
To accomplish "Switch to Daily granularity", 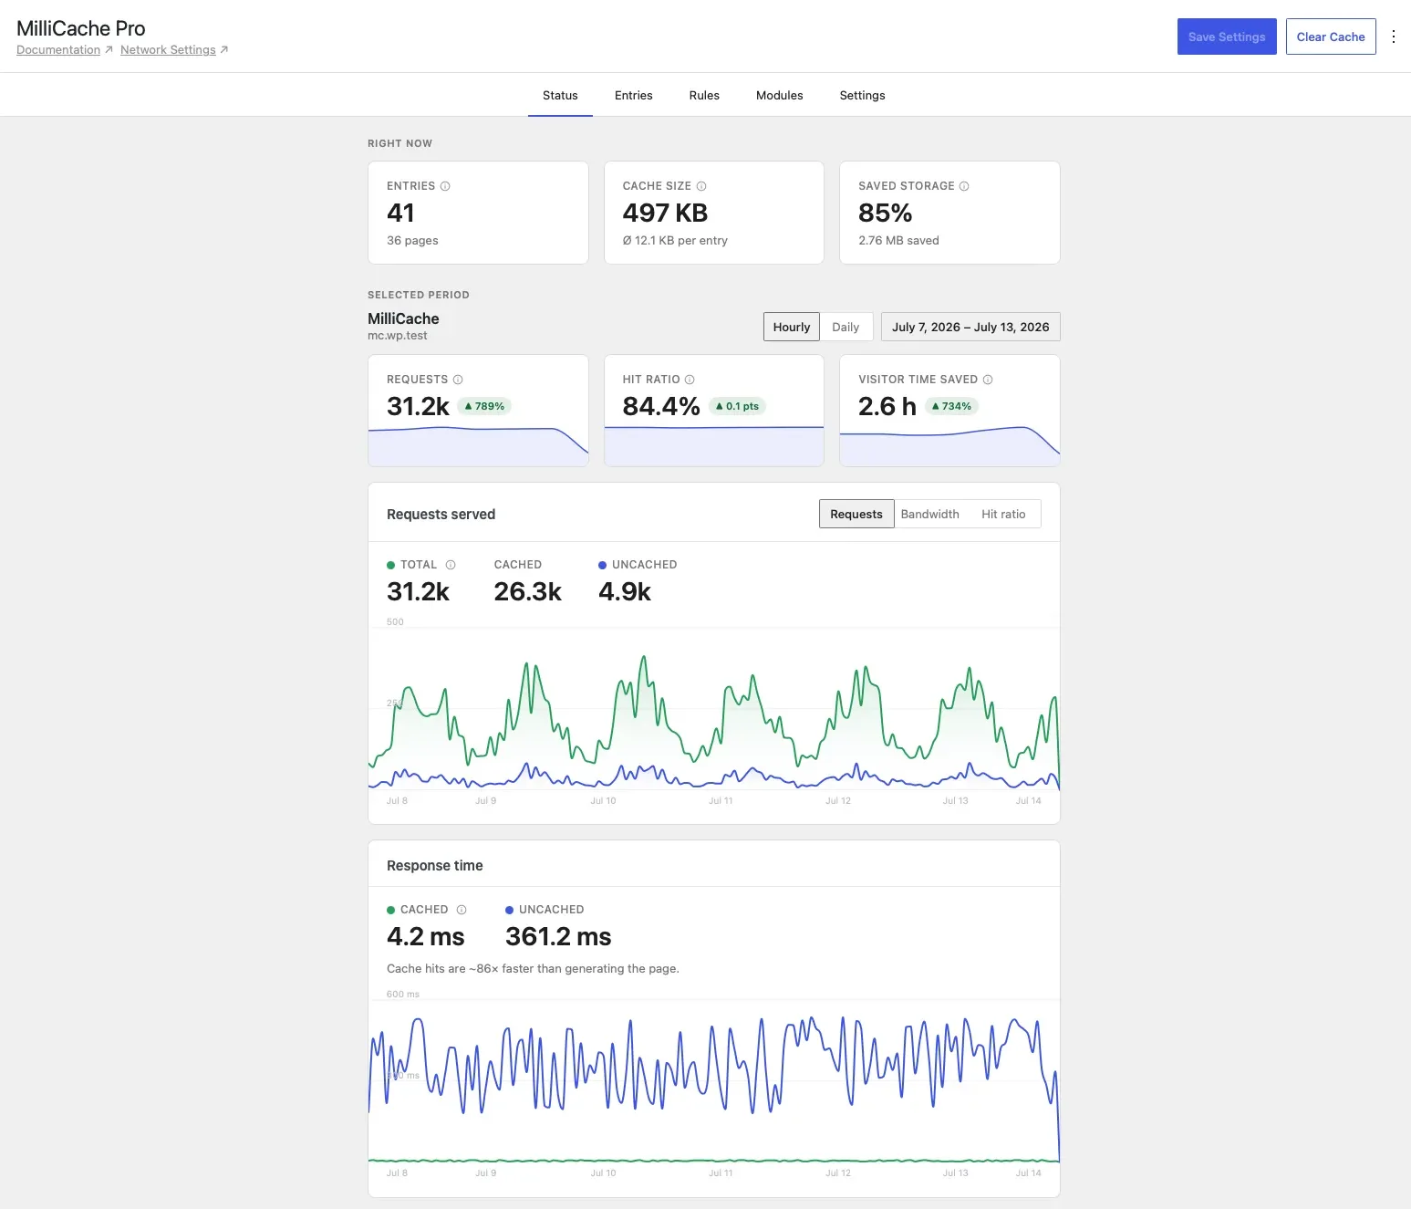I will point(846,327).
